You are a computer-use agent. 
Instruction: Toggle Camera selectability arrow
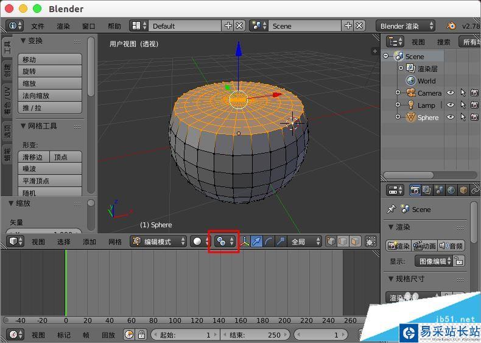[463, 93]
